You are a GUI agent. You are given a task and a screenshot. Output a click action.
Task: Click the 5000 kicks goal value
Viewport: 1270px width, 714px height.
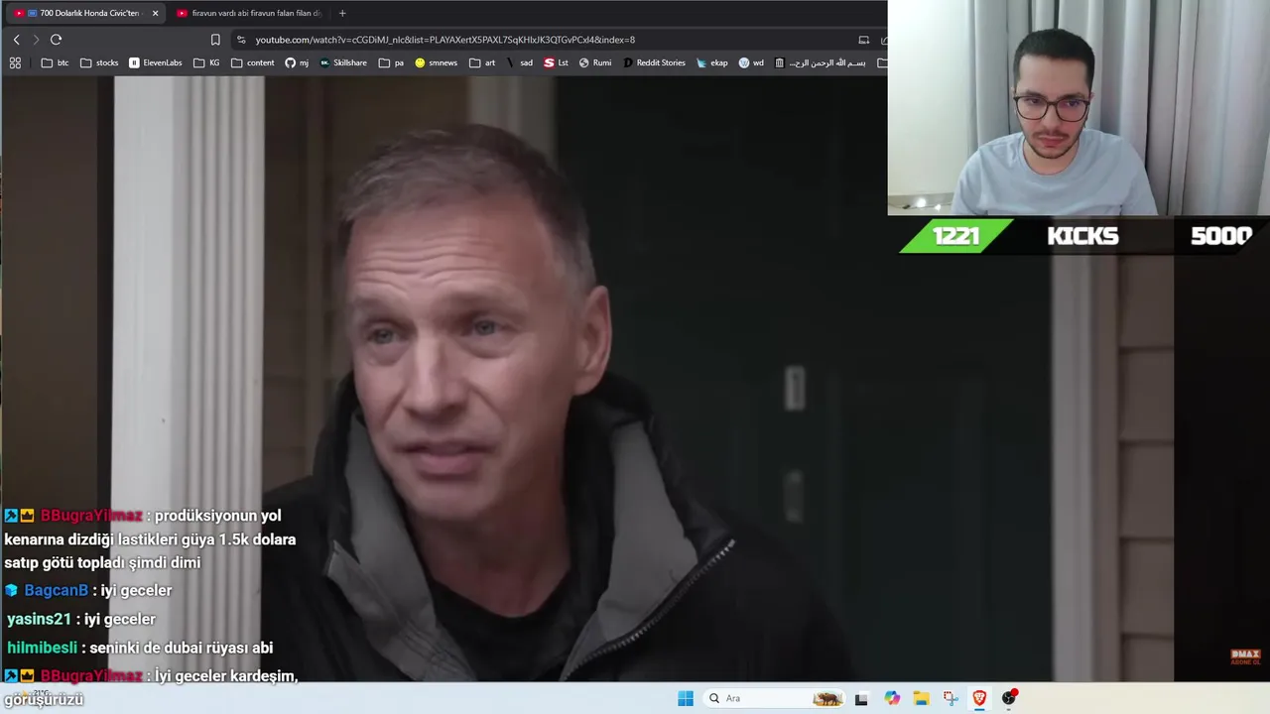click(1220, 236)
